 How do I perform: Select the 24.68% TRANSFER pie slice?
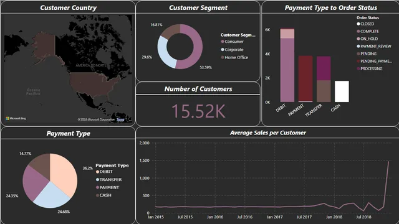(51, 196)
